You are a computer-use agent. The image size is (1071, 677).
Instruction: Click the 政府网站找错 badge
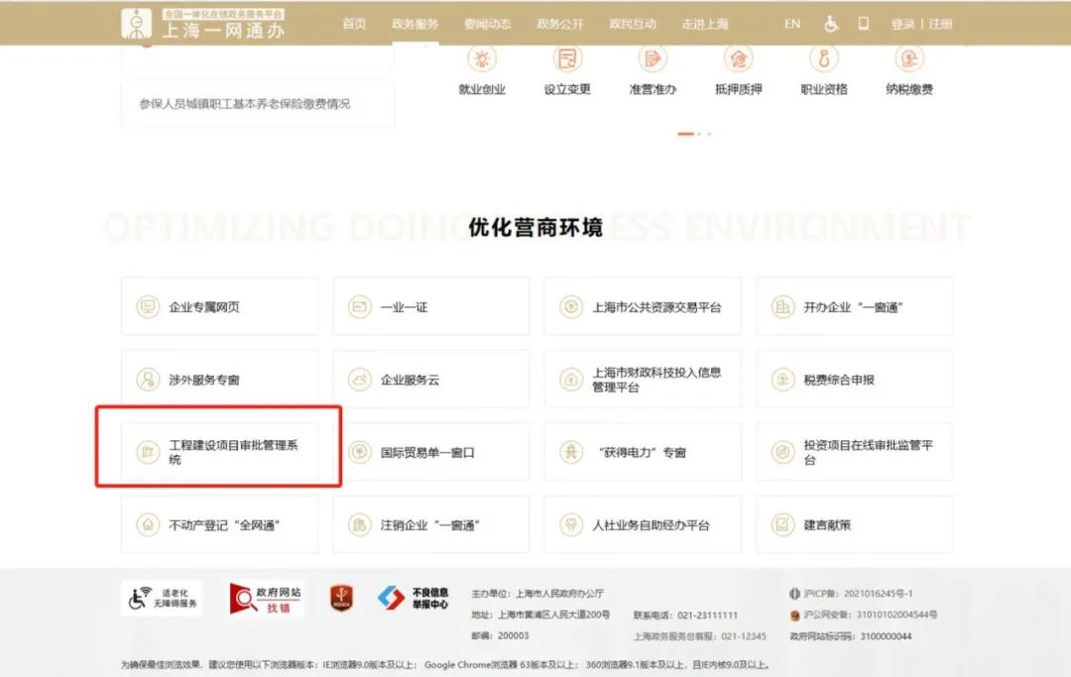266,599
